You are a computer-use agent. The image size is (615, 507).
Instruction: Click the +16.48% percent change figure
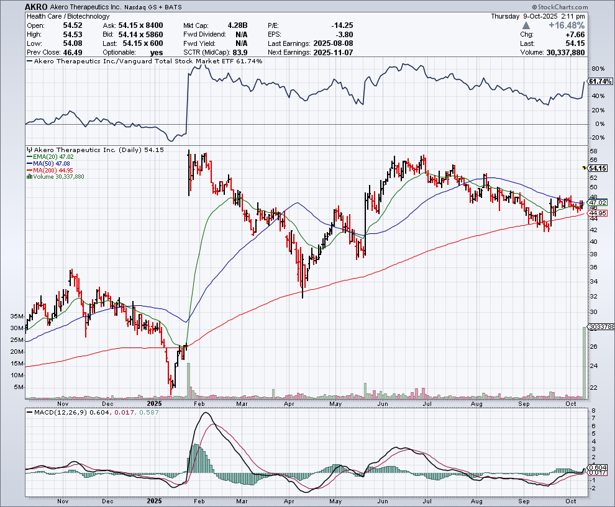[568, 25]
